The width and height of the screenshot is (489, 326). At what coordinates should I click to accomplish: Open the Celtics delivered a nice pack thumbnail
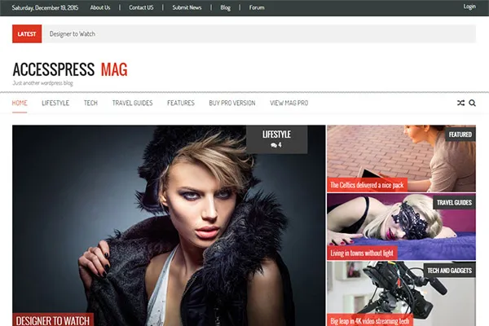pos(401,158)
